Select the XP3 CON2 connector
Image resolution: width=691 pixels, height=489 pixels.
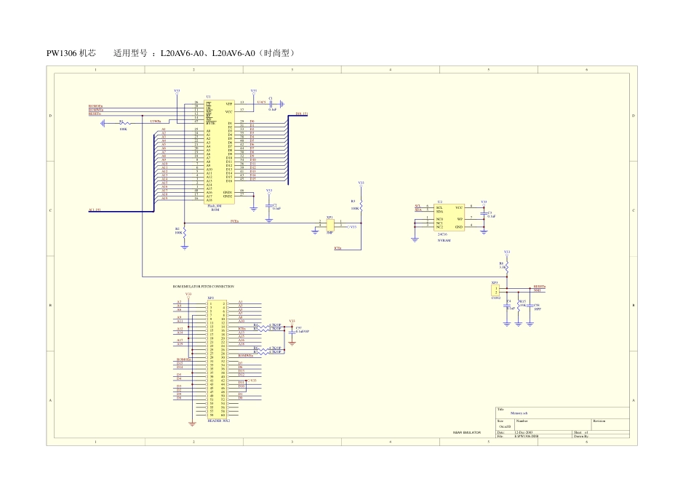click(x=495, y=290)
